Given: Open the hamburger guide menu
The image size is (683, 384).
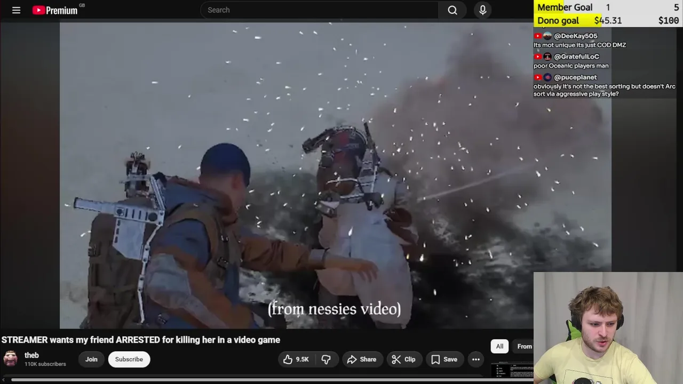Looking at the screenshot, I should (x=16, y=10).
